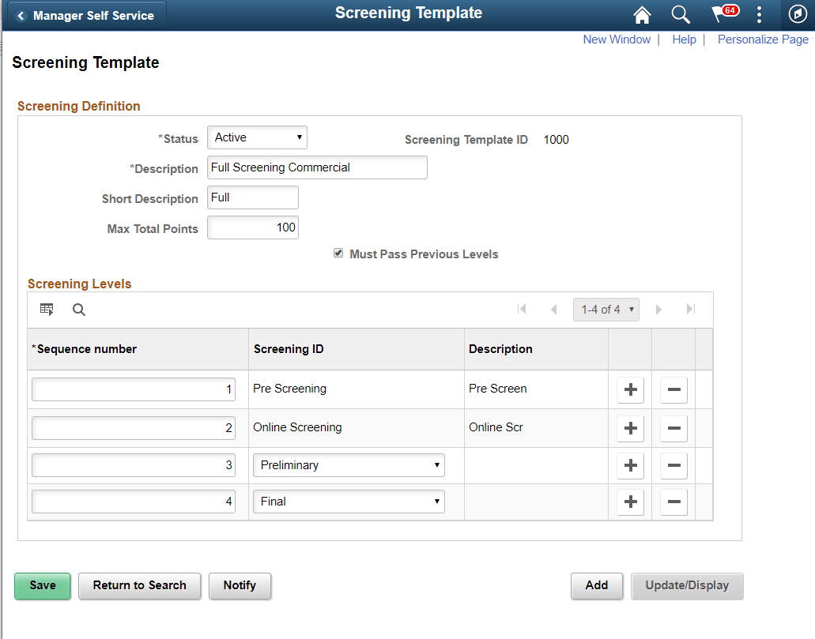Add a row after Online Screening using plus icon
The width and height of the screenshot is (815, 639).
[630, 428]
